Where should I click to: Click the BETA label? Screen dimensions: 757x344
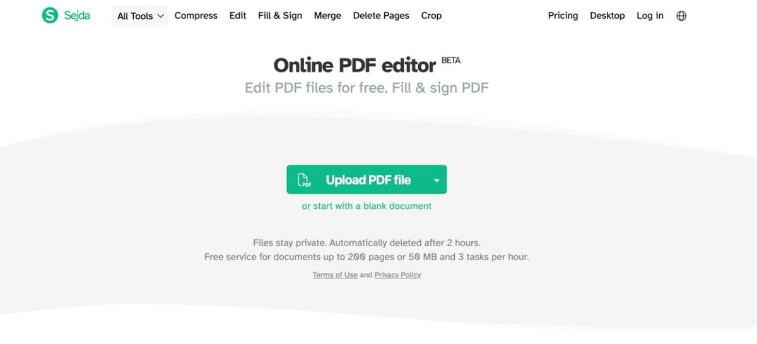pyautogui.click(x=451, y=61)
